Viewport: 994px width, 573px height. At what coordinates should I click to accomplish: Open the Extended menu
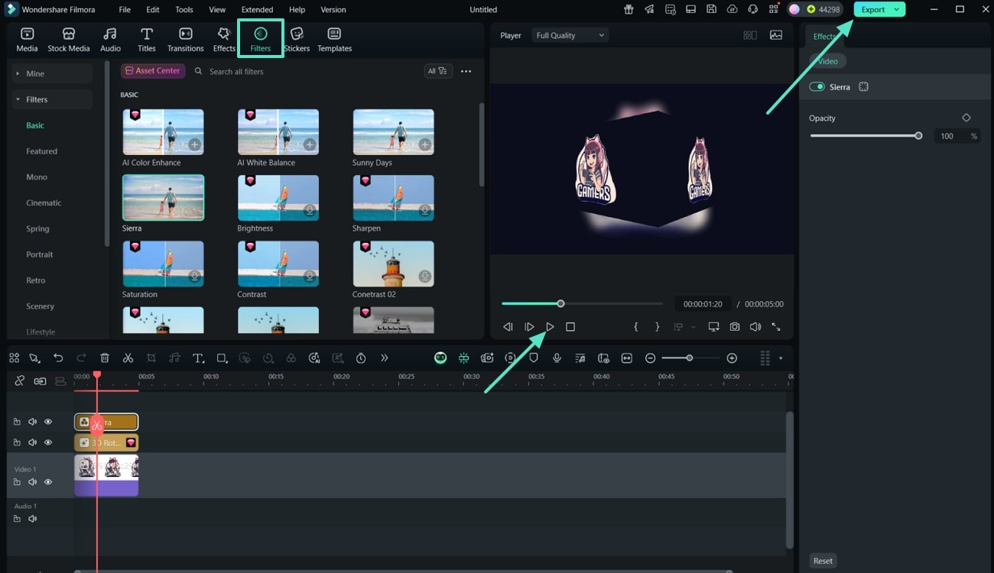257,10
